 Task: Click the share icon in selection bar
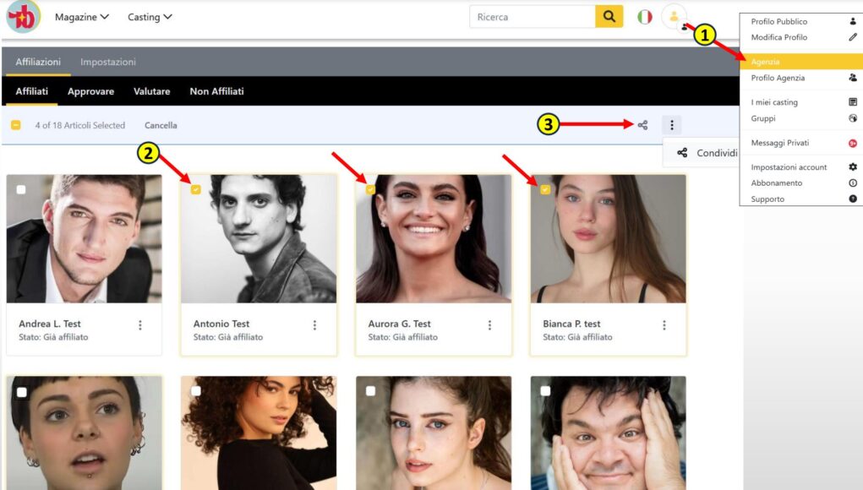click(x=643, y=125)
